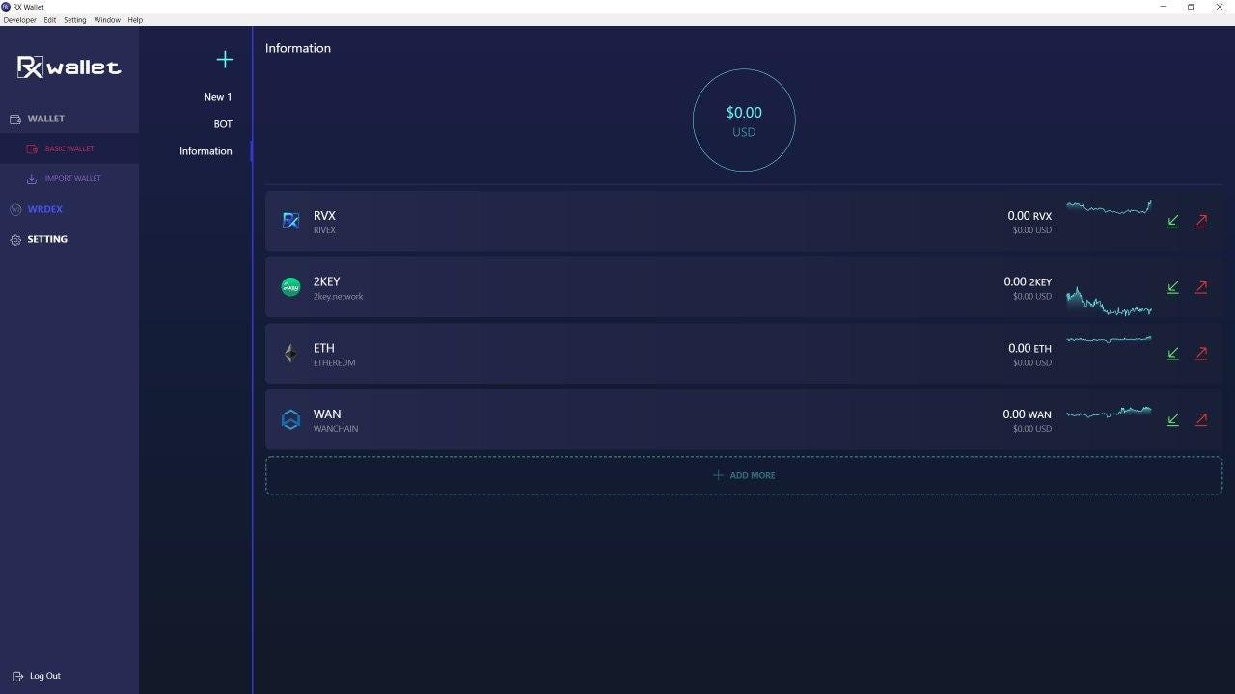1235x694 pixels.
Task: Go to BASIC WALLET
Action: point(69,149)
